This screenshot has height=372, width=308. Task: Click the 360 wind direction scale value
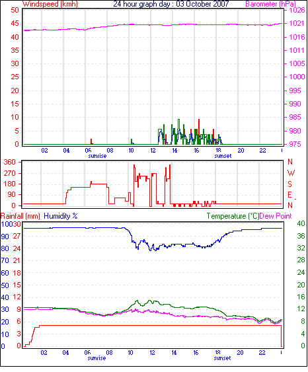10,163
